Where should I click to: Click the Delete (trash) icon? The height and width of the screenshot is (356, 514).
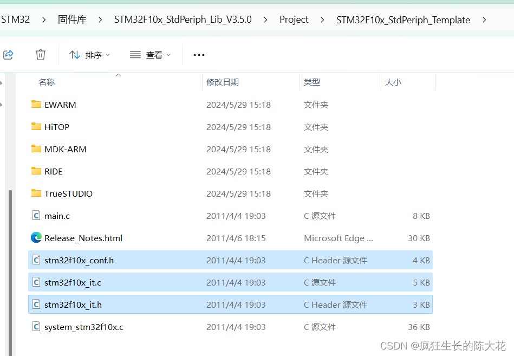(40, 54)
